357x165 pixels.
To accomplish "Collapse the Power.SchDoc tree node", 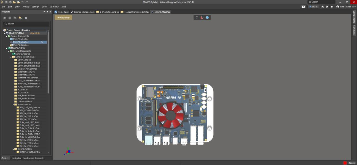I will (x=13, y=105).
